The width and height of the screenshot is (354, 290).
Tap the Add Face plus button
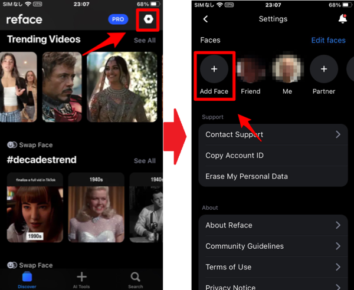pyautogui.click(x=214, y=69)
